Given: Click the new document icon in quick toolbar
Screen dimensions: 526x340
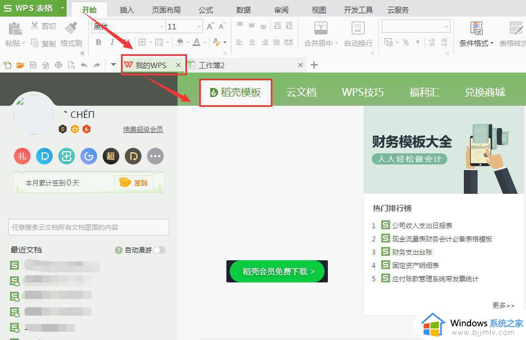Looking at the screenshot, I should 7,65.
